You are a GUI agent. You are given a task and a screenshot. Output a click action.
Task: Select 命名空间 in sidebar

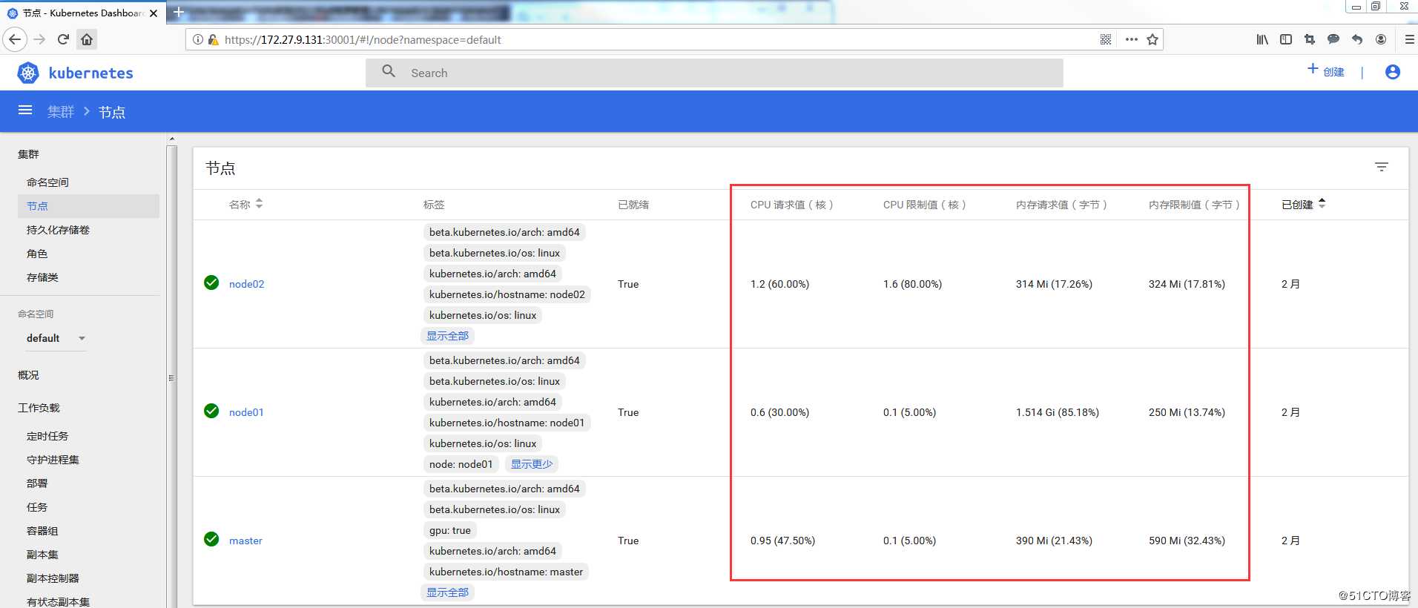coord(47,182)
